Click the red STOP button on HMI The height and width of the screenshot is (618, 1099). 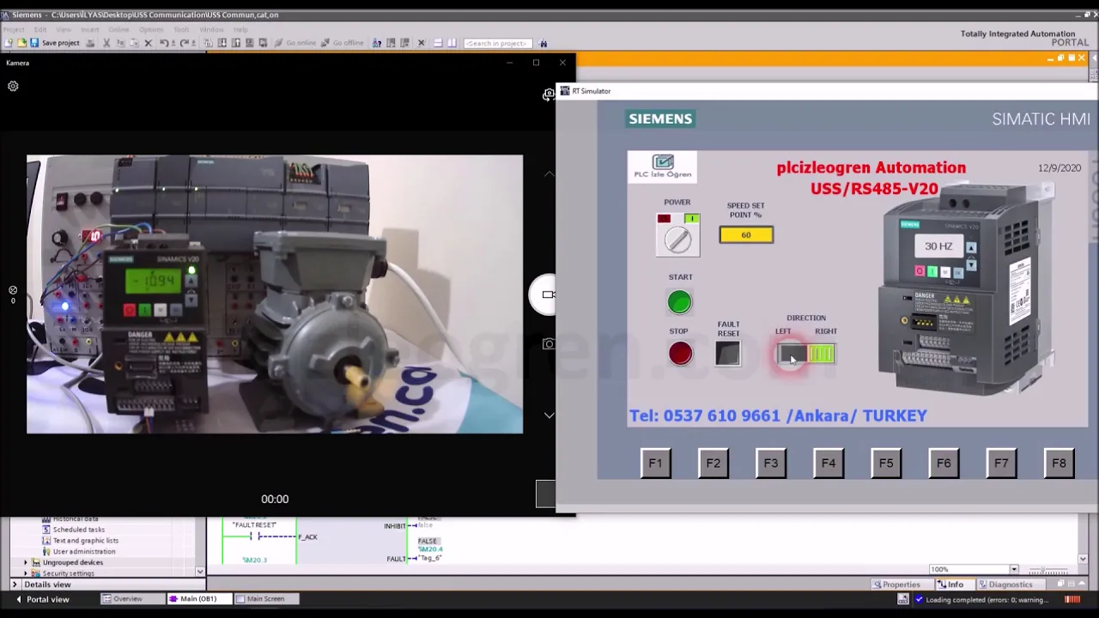tap(680, 354)
